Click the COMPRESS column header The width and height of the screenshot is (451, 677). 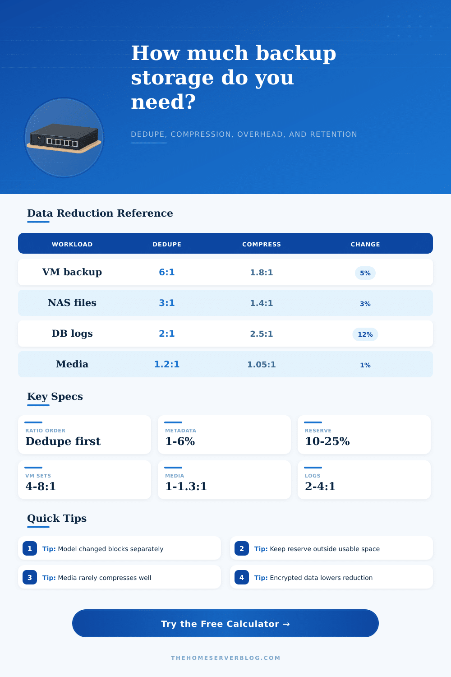point(262,244)
